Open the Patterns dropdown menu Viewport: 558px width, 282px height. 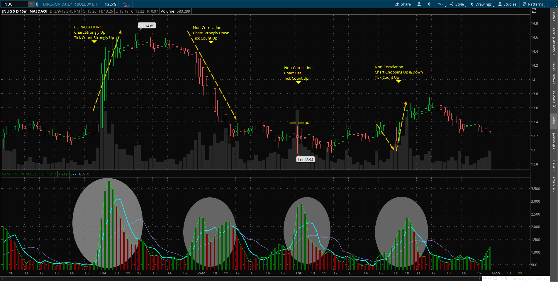533,4
